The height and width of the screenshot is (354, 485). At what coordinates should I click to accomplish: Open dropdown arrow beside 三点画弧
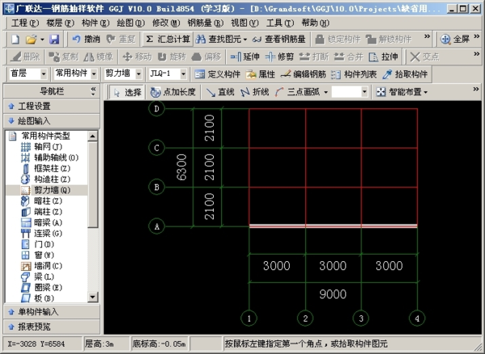pos(325,92)
